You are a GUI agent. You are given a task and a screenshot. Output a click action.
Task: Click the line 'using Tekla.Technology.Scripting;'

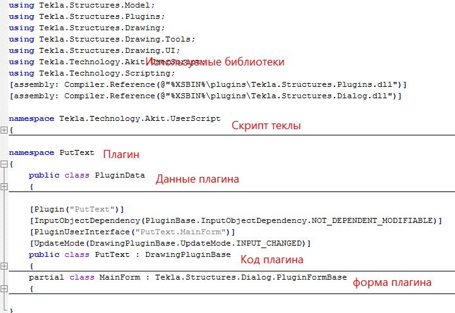[92, 73]
